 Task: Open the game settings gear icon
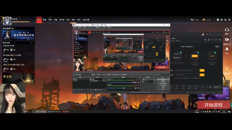coord(229,20)
